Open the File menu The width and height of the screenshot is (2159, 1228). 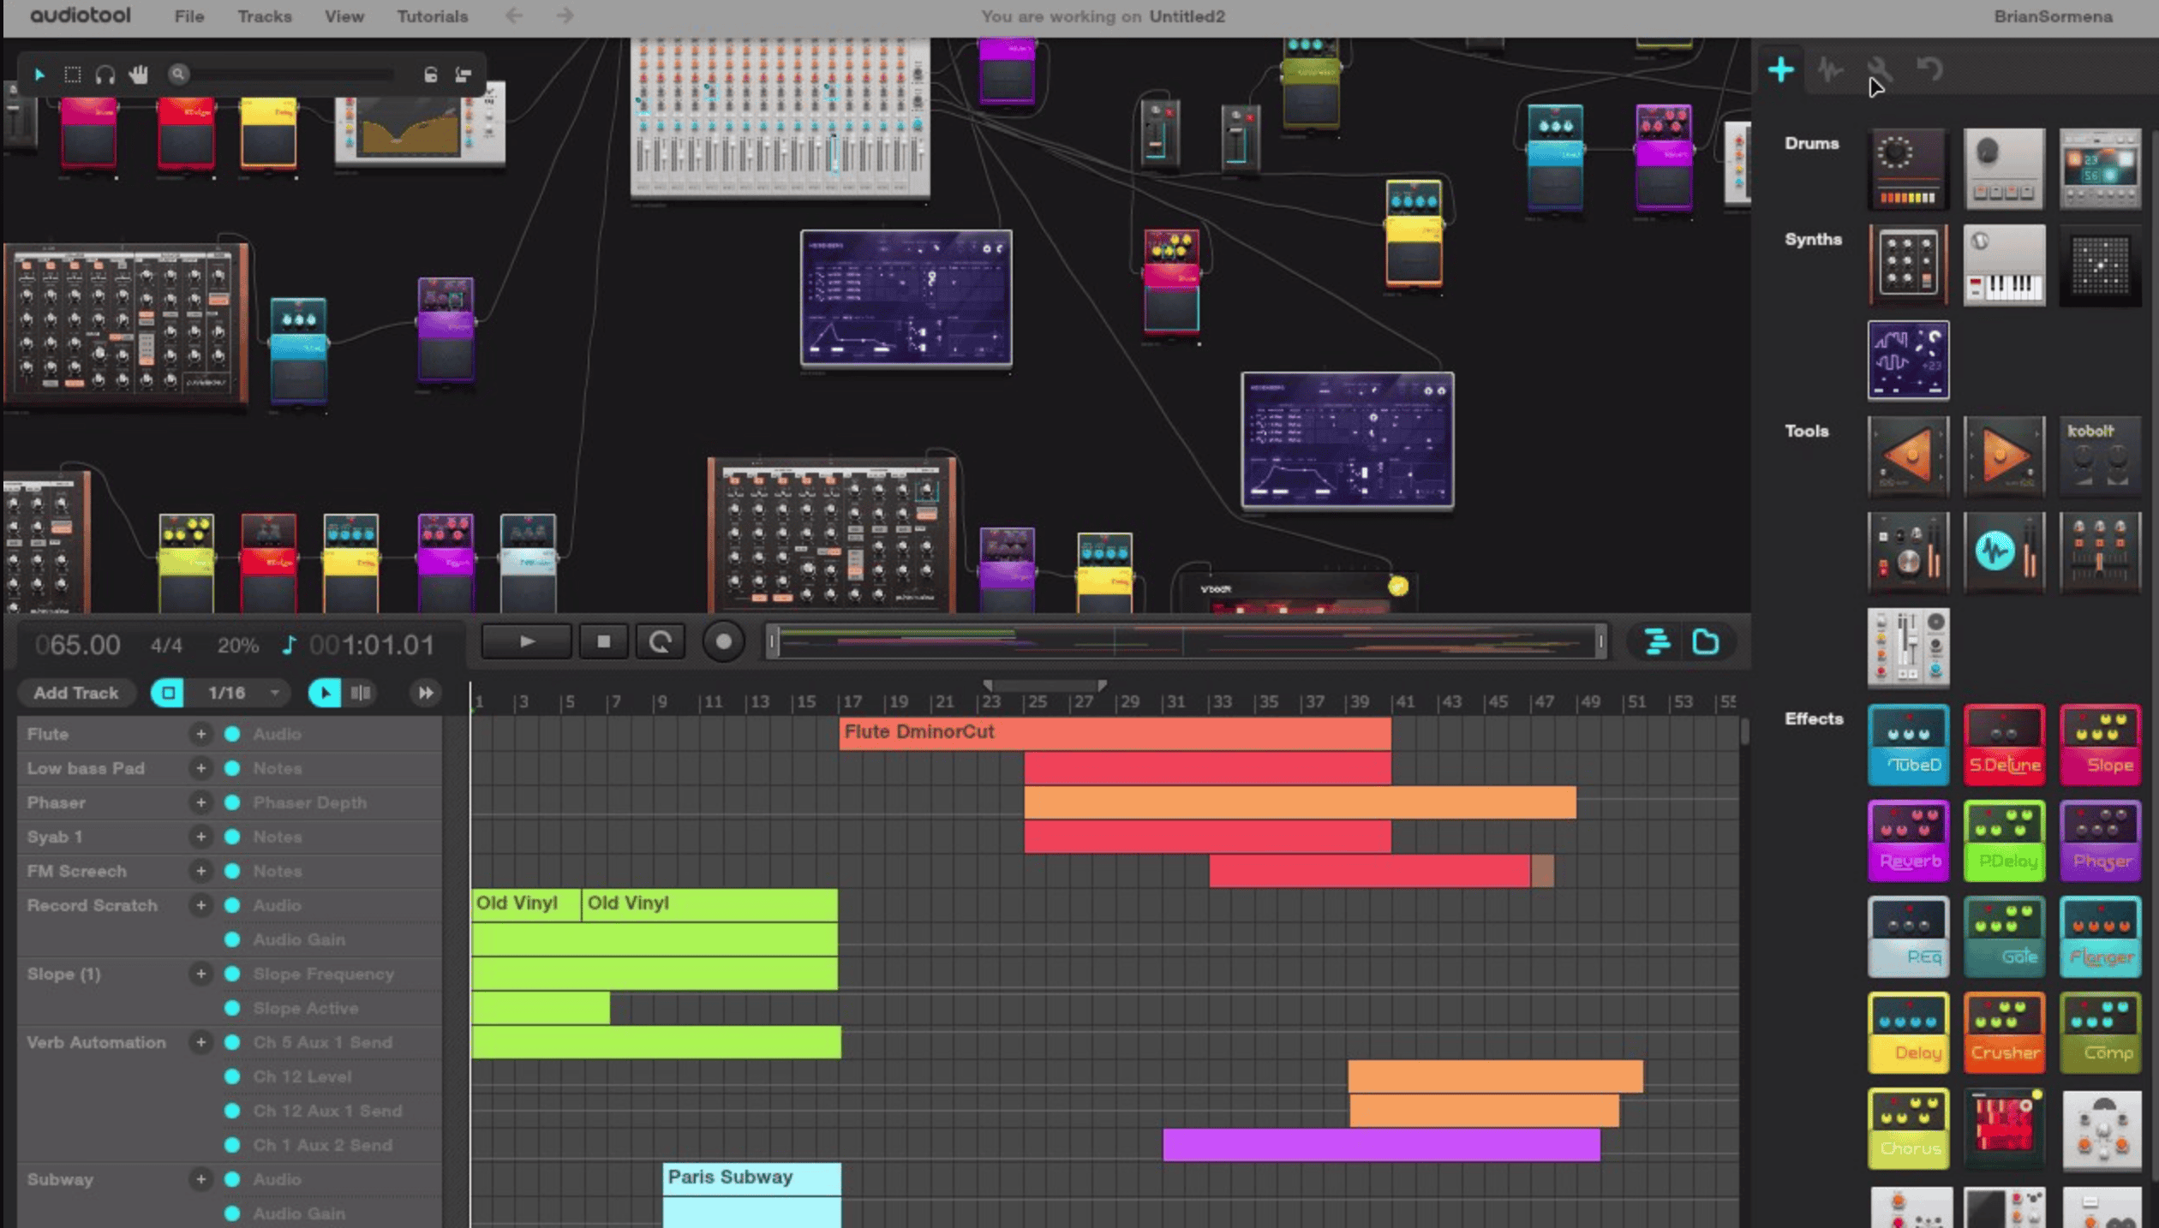click(x=188, y=16)
